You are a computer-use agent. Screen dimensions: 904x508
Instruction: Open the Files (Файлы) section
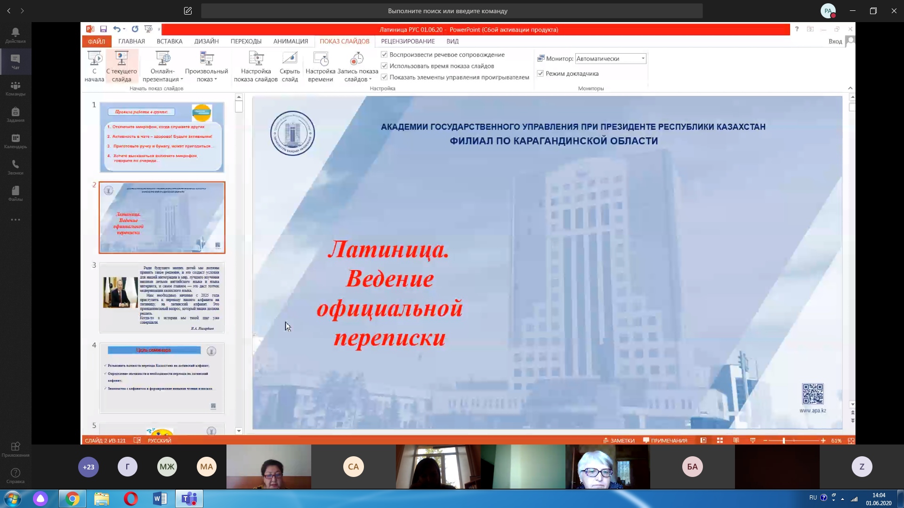(x=16, y=193)
